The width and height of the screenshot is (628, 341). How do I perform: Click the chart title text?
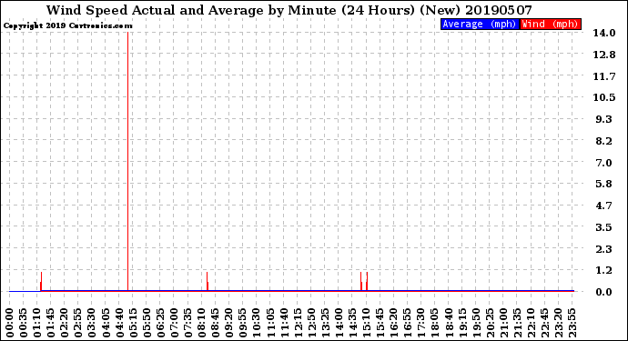289,10
